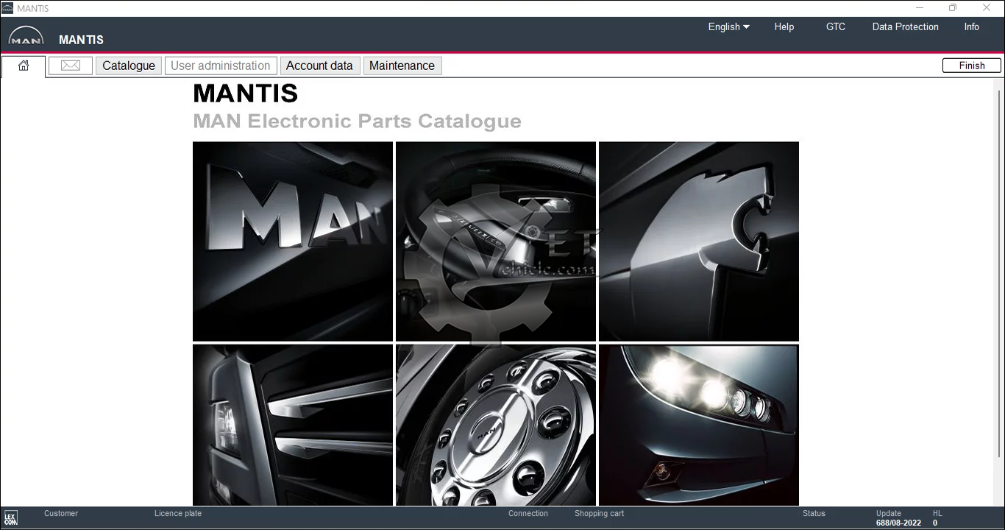This screenshot has height=530, width=1005.
Task: Select the MAN lettering thumbnail image
Action: click(293, 241)
